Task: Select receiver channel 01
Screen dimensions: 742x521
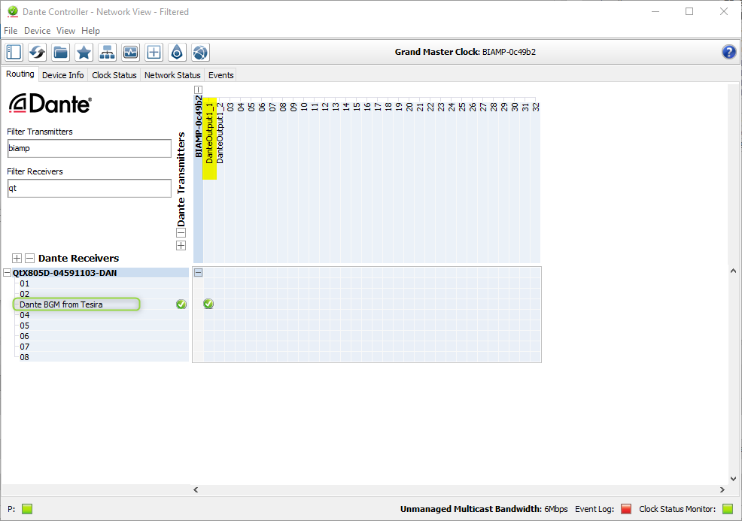Action: click(x=25, y=283)
